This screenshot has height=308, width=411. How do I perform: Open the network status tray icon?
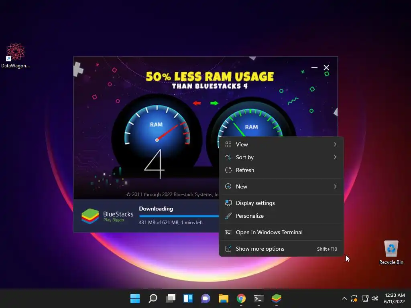pyautogui.click(x=365, y=298)
